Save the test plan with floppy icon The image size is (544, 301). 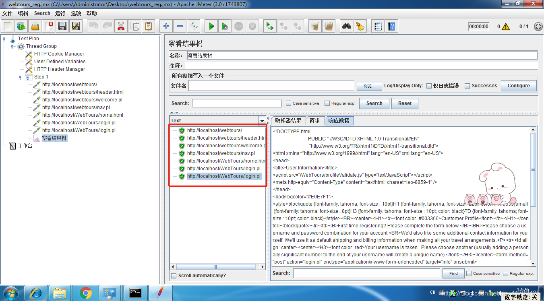click(62, 27)
